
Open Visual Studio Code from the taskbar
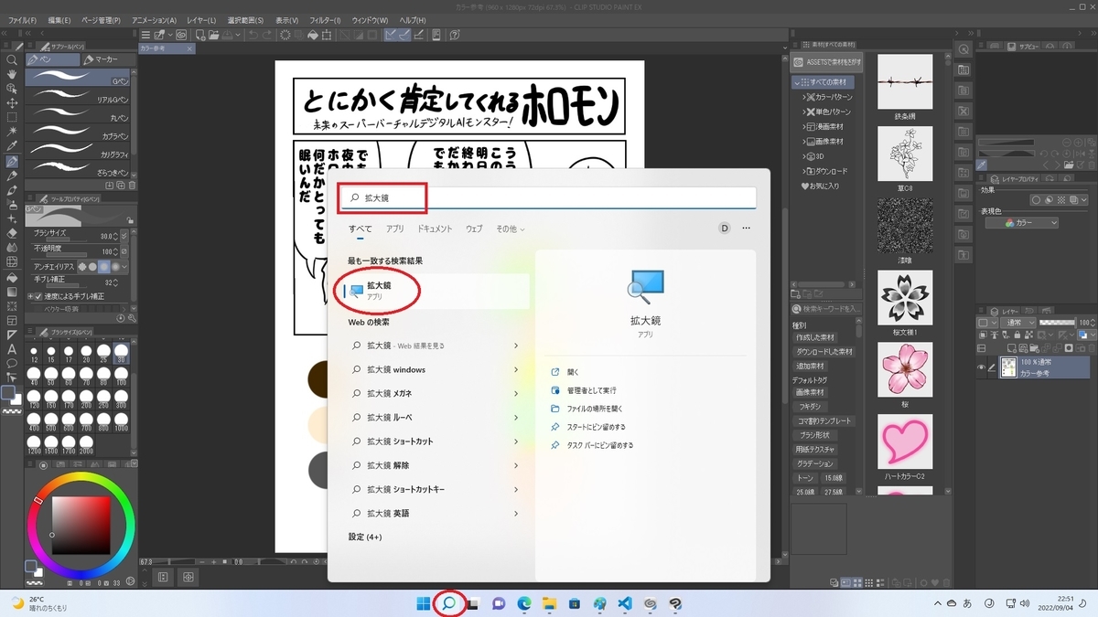(625, 603)
